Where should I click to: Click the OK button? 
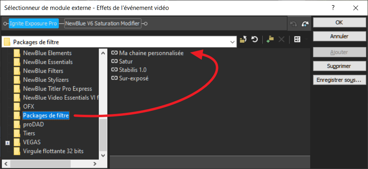tap(339, 23)
